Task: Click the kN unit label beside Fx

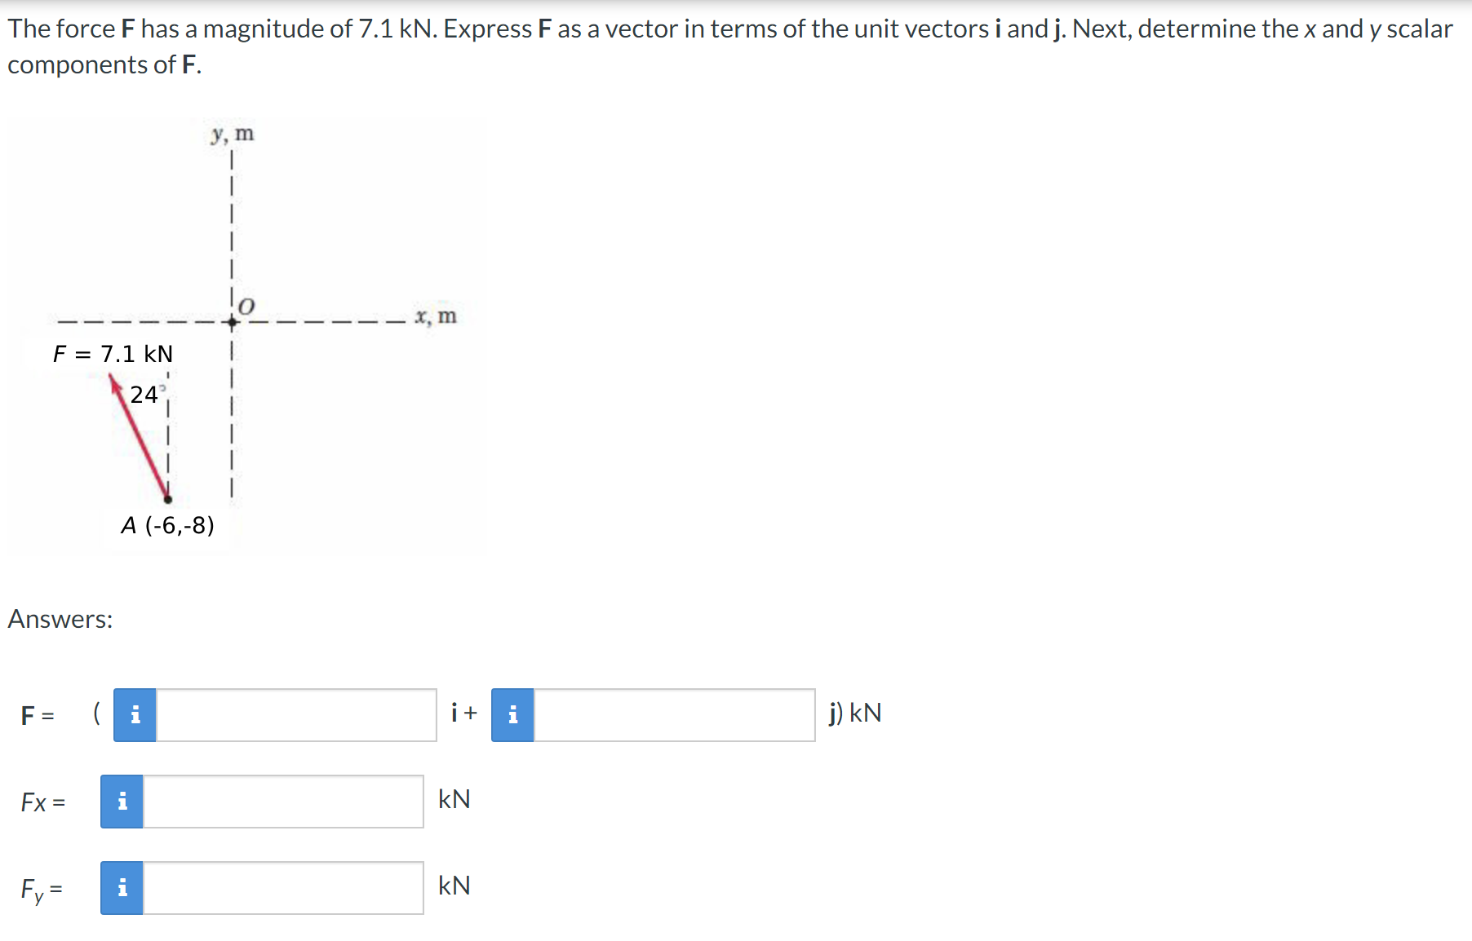Action: coord(454,800)
